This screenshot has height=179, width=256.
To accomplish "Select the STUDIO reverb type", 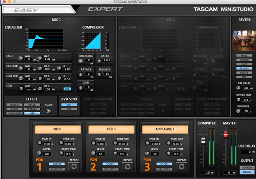I will [244, 68].
